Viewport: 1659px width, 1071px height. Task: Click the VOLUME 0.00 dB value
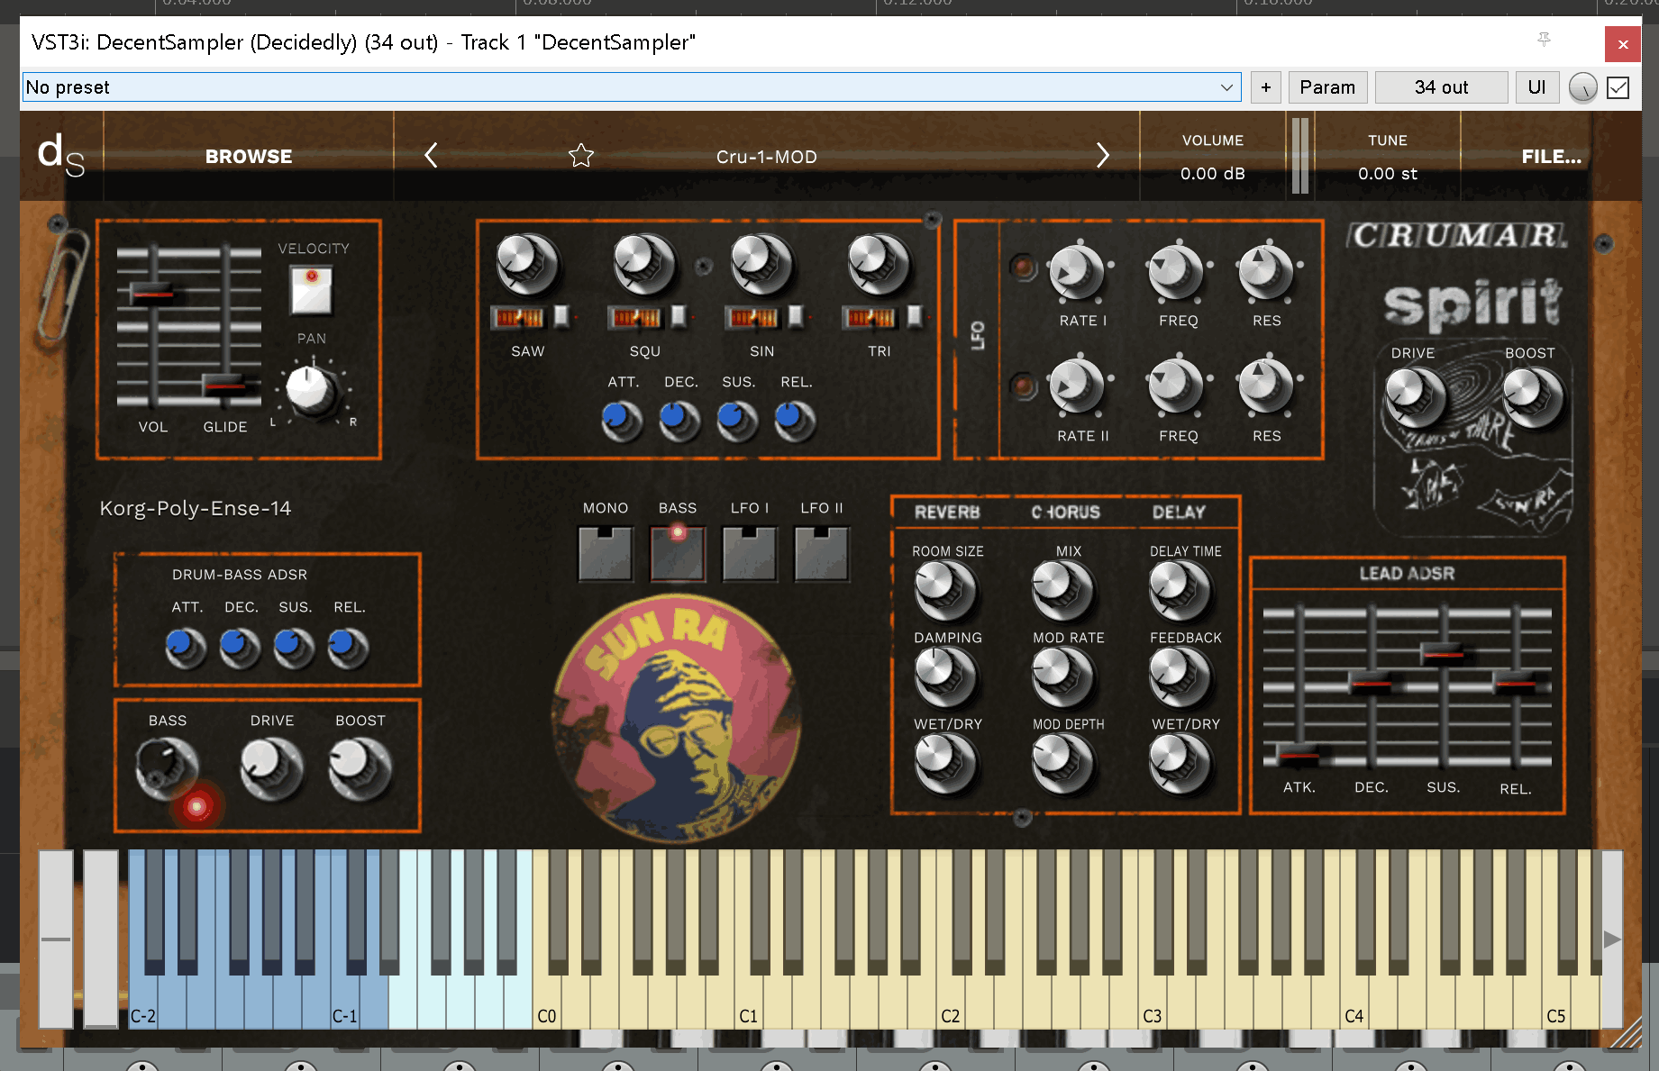click(x=1213, y=173)
